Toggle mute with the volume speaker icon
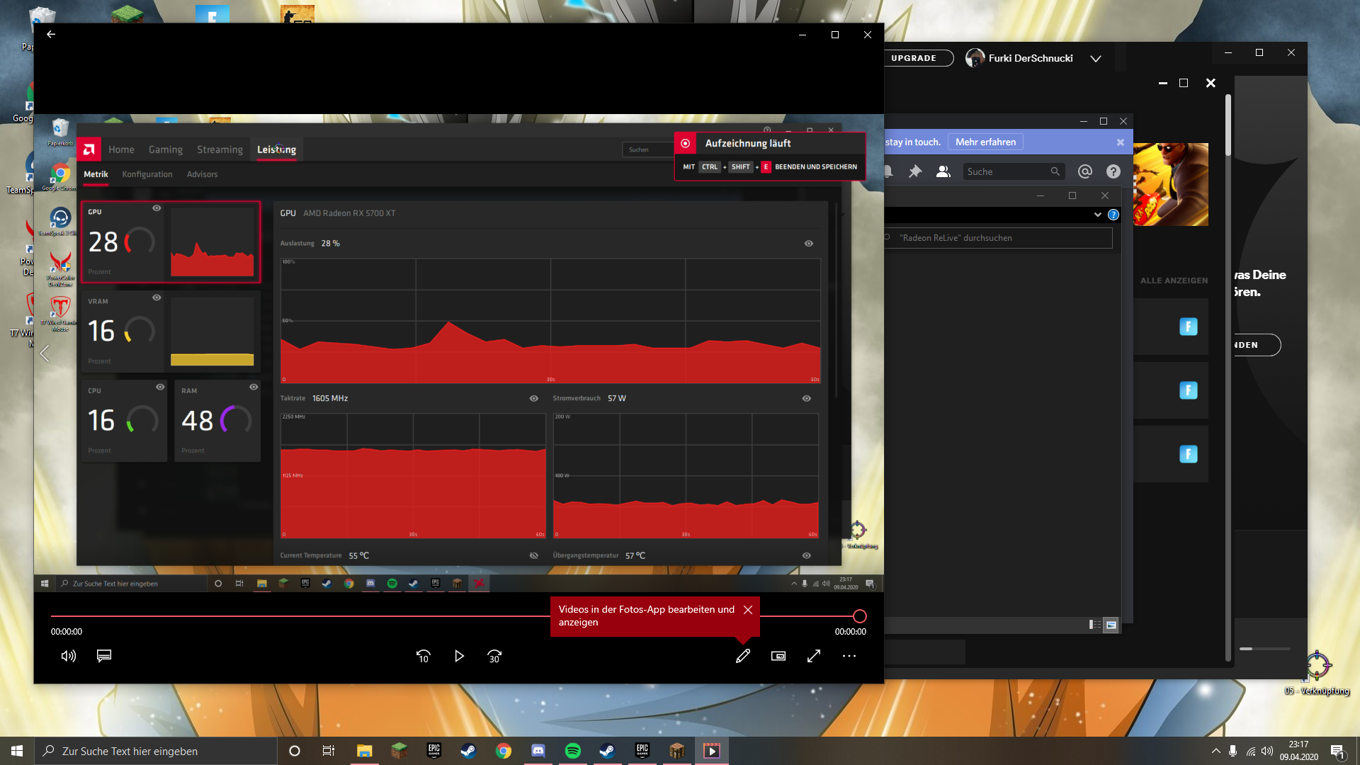 pyautogui.click(x=68, y=656)
